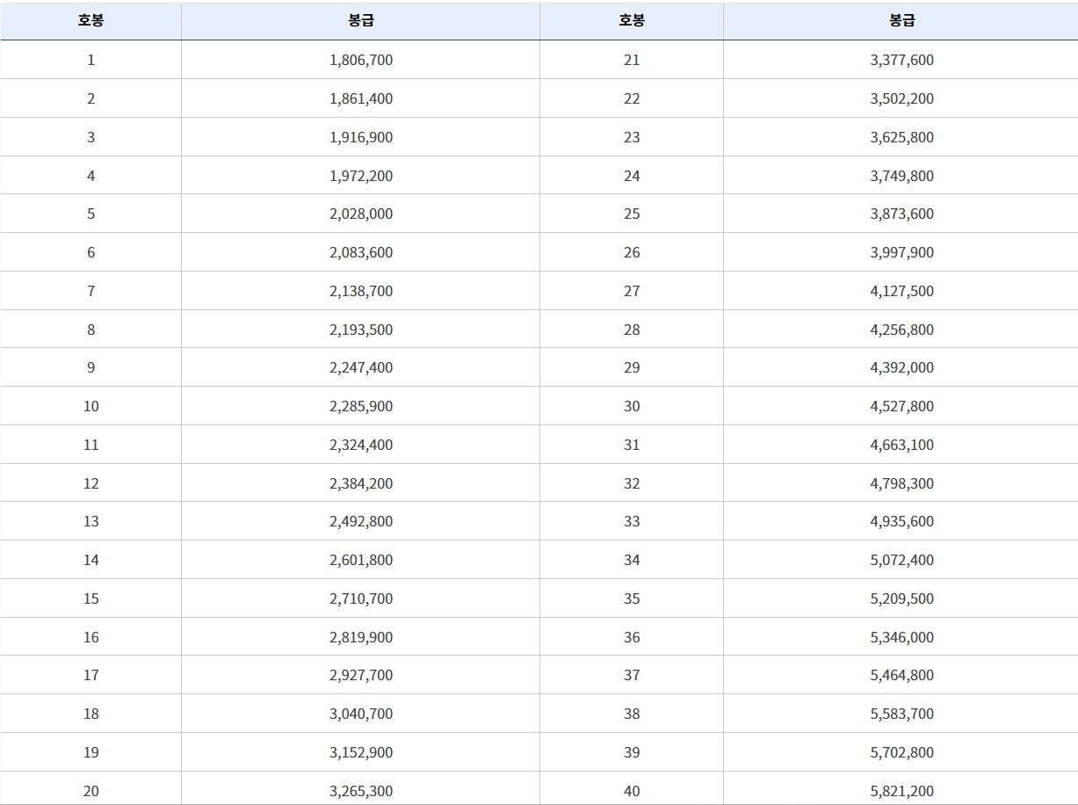Click the 봉급 header above 3,377,600
The width and height of the screenshot is (1078, 805).
pos(902,21)
